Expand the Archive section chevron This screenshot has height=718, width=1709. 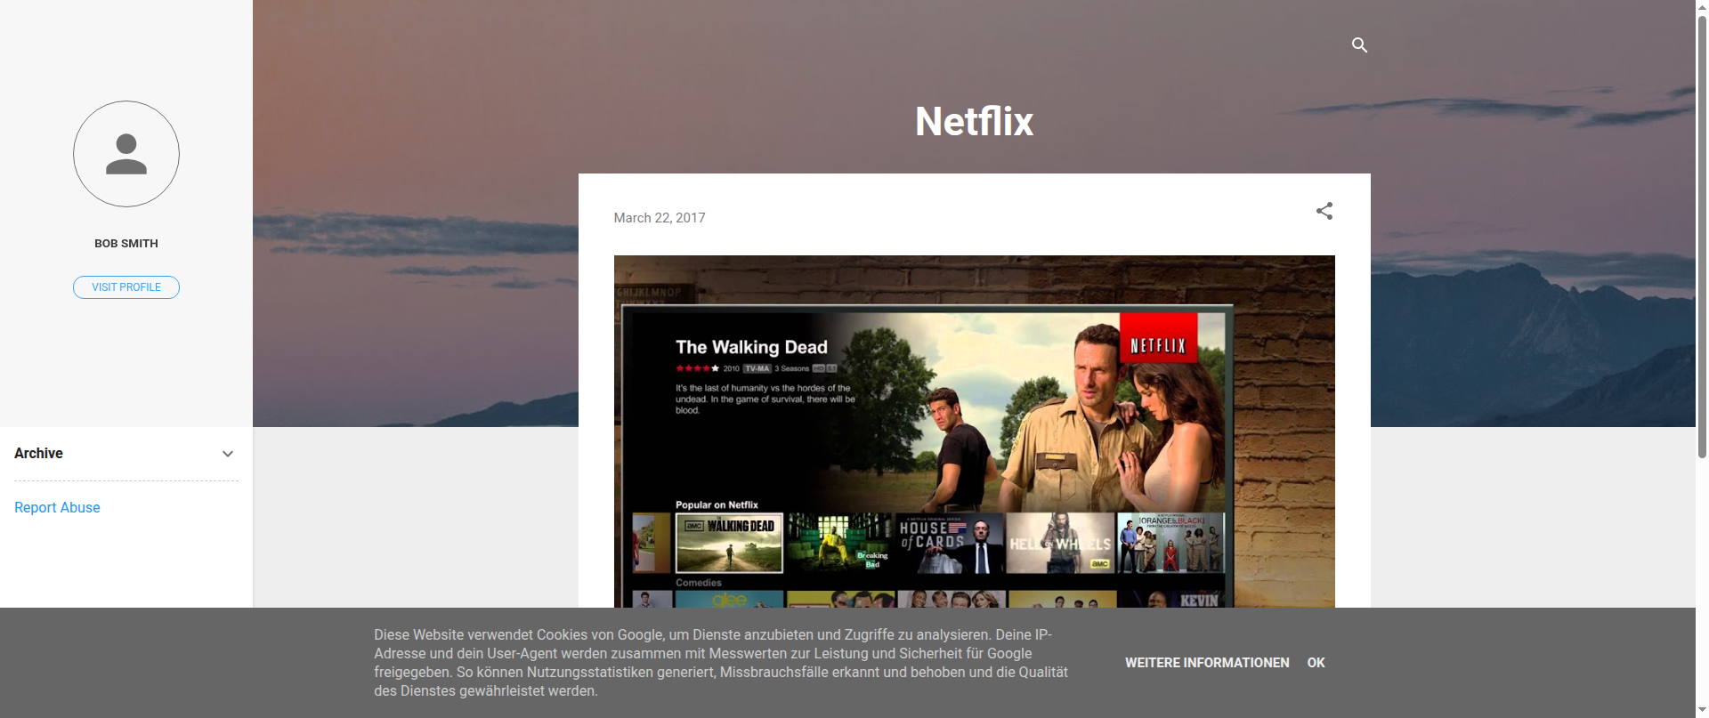[x=228, y=454]
